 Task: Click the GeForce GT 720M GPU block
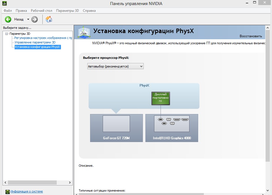(x=116, y=128)
